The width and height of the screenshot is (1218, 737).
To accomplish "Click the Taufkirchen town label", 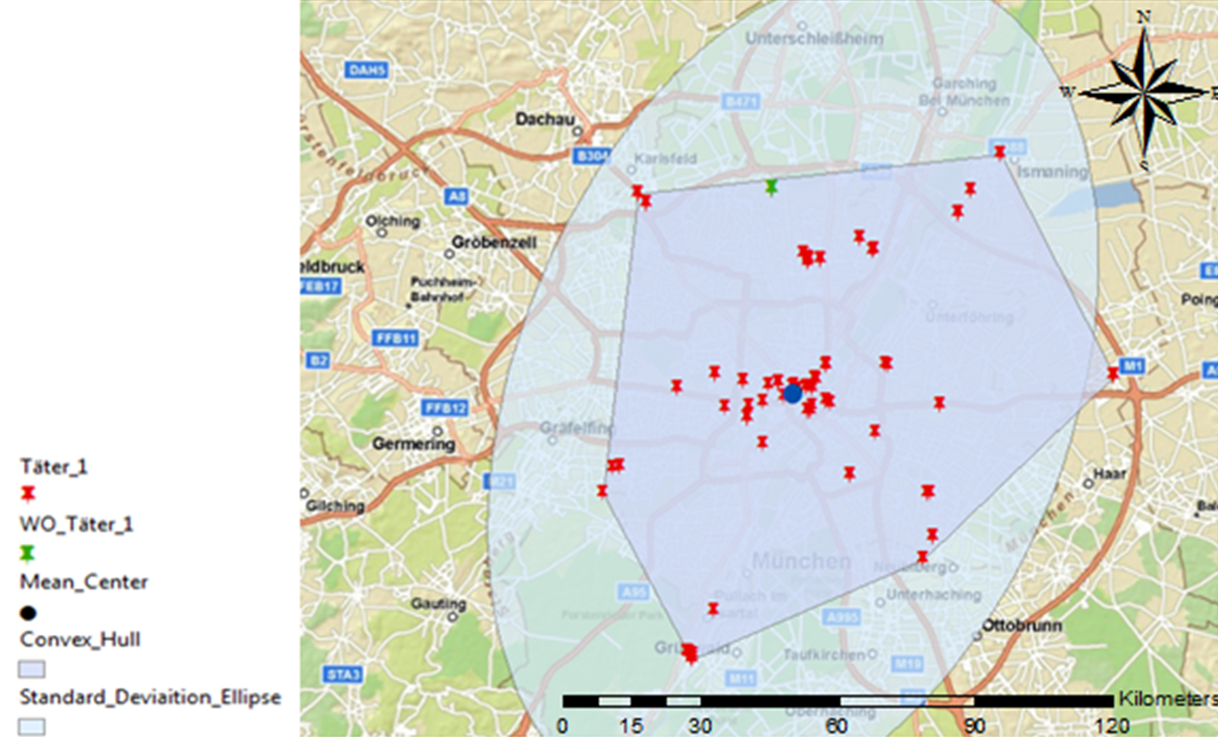I will (x=824, y=654).
